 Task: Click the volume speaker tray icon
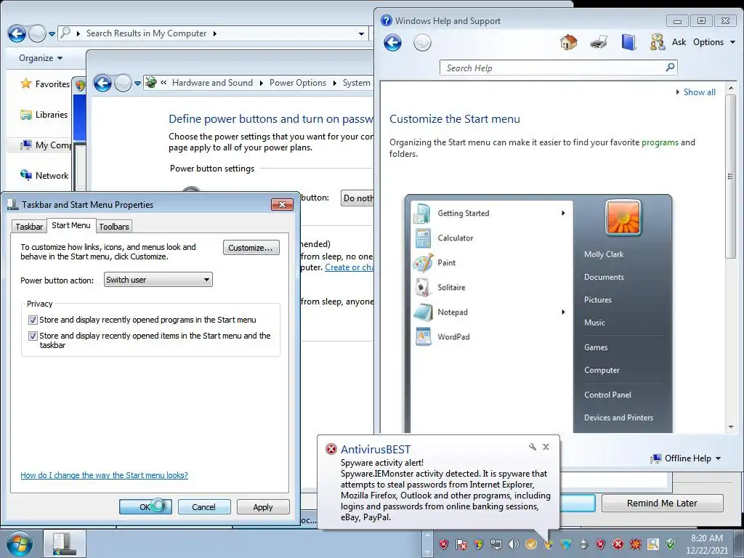point(514,543)
